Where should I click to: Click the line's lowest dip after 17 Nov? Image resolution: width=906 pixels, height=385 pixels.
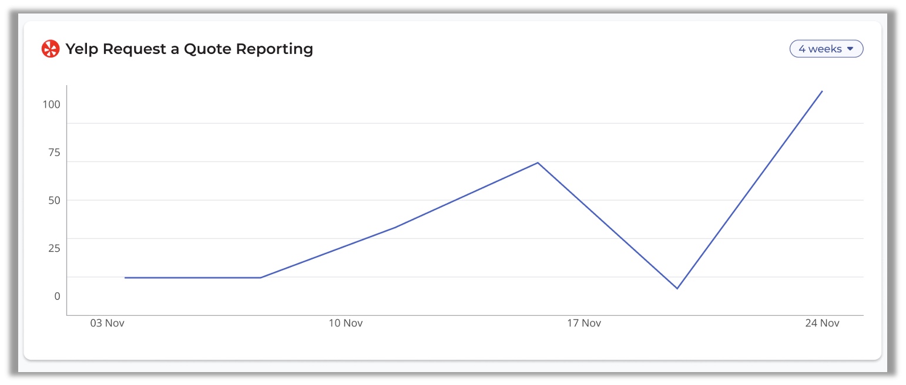pos(677,288)
